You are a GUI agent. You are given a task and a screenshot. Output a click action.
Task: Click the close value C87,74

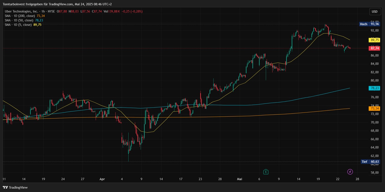(x=97, y=11)
